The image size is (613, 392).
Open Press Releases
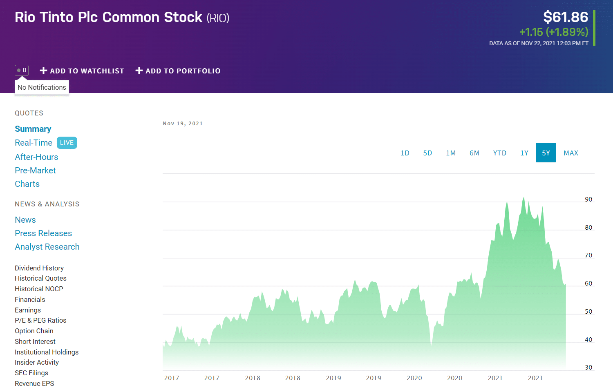point(43,233)
